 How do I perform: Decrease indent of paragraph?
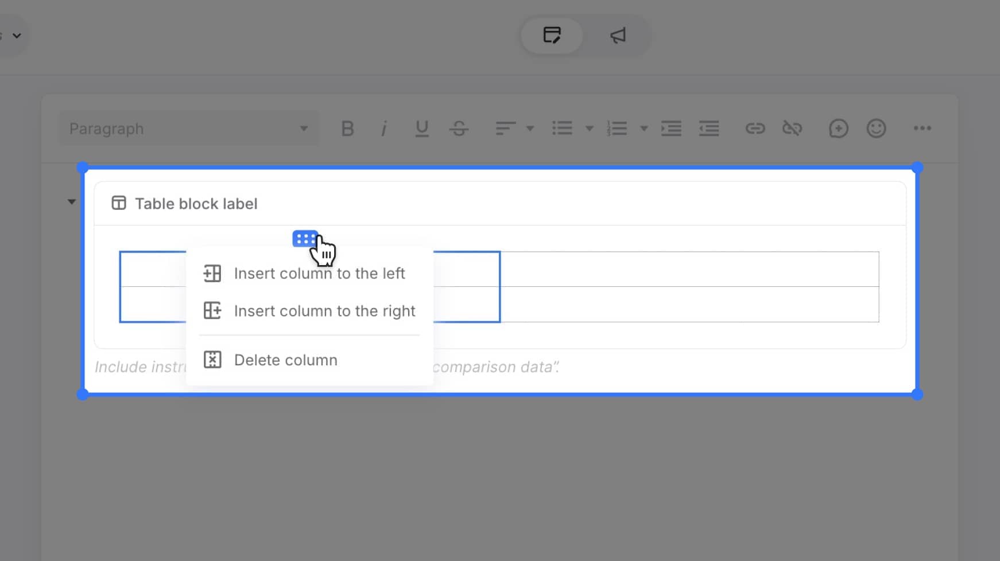pyautogui.click(x=709, y=128)
